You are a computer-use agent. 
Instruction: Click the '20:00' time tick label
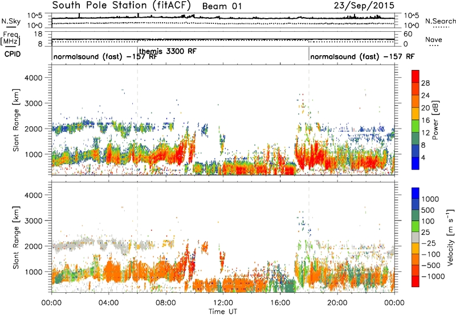(337, 303)
